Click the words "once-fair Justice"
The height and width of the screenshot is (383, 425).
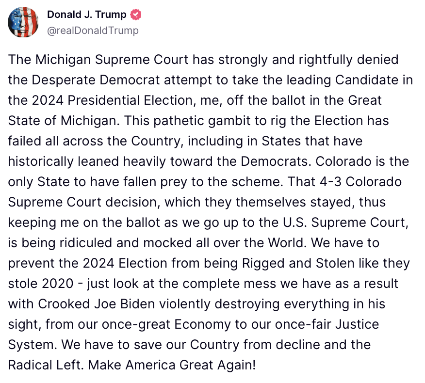327,324
